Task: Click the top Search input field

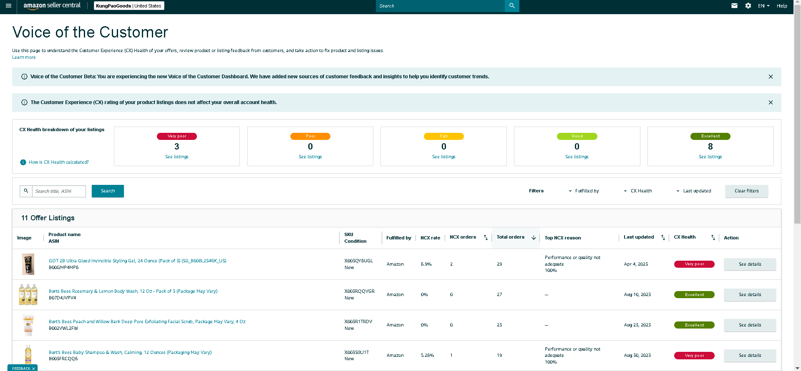Action: tap(440, 6)
